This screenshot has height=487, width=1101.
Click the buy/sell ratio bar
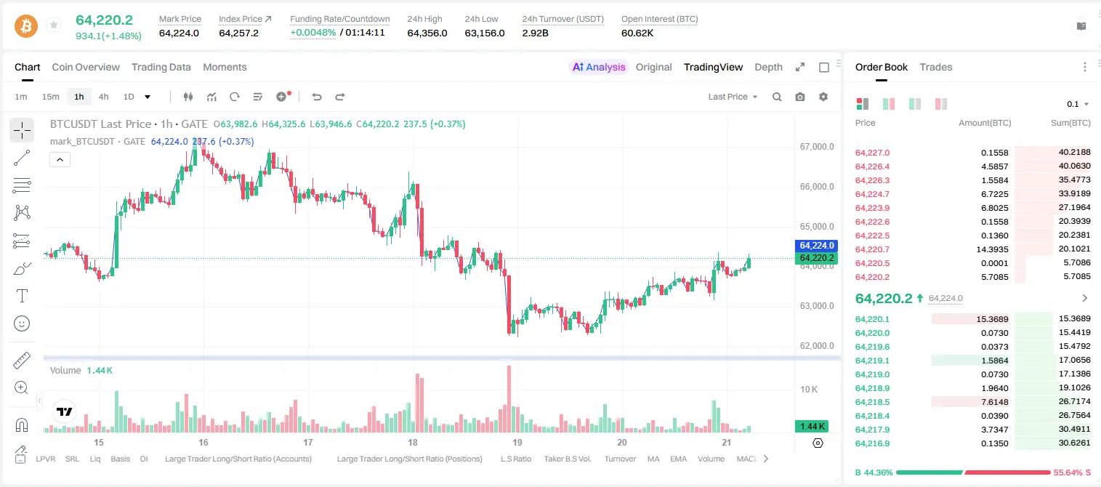pyautogui.click(x=973, y=472)
